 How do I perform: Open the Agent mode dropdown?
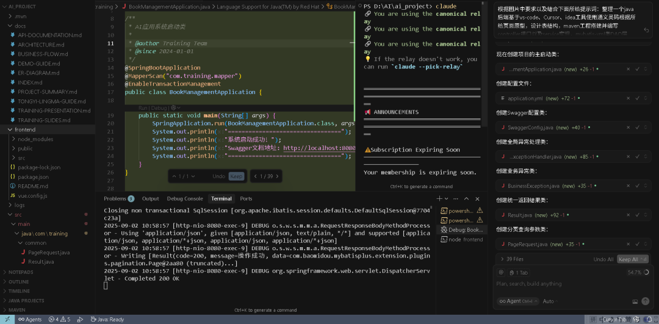(x=518, y=301)
